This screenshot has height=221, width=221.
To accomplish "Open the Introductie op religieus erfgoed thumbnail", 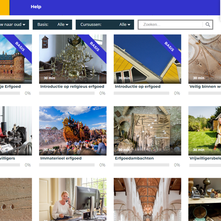I will coord(73,59).
